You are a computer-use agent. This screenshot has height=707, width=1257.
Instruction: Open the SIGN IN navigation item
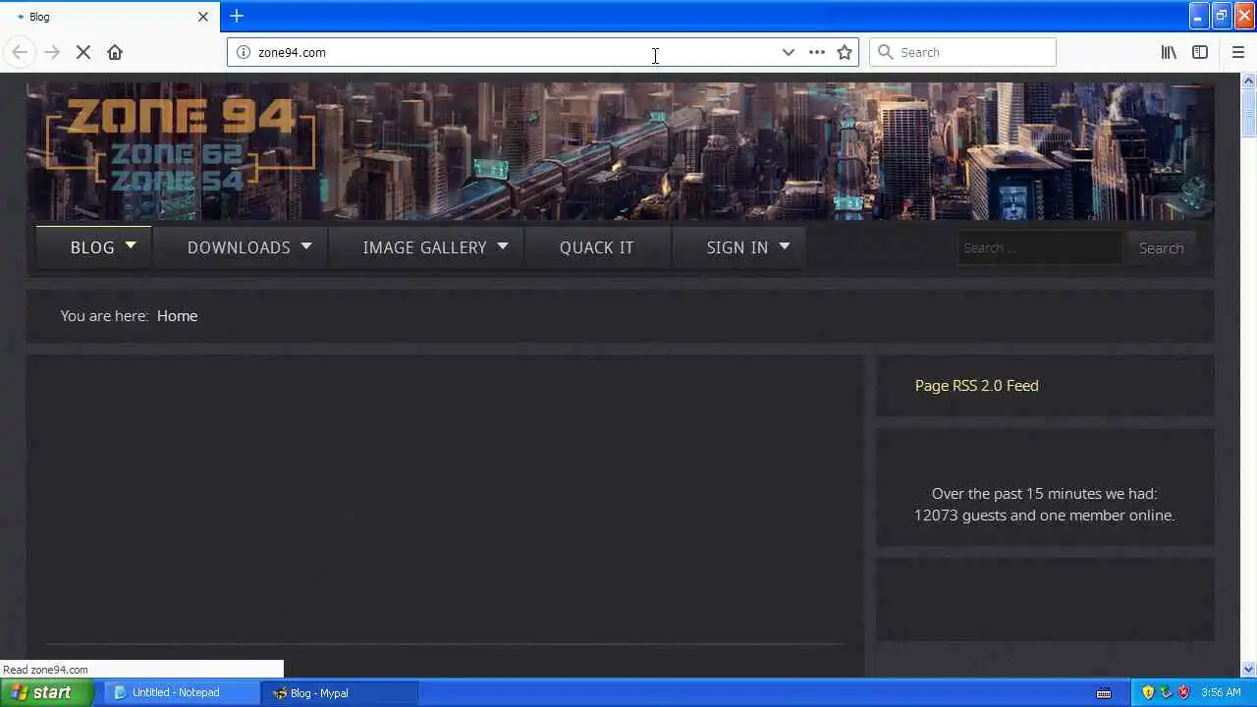coord(738,247)
